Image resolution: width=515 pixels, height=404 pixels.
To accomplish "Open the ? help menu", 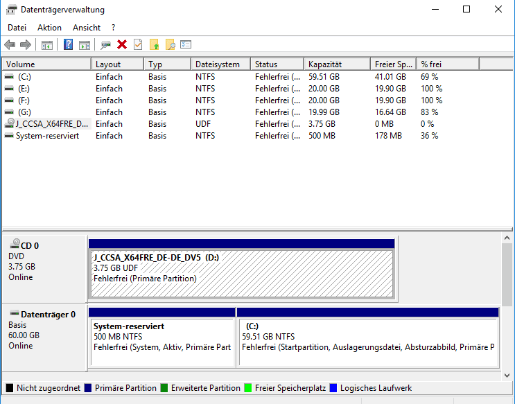I will tap(113, 28).
